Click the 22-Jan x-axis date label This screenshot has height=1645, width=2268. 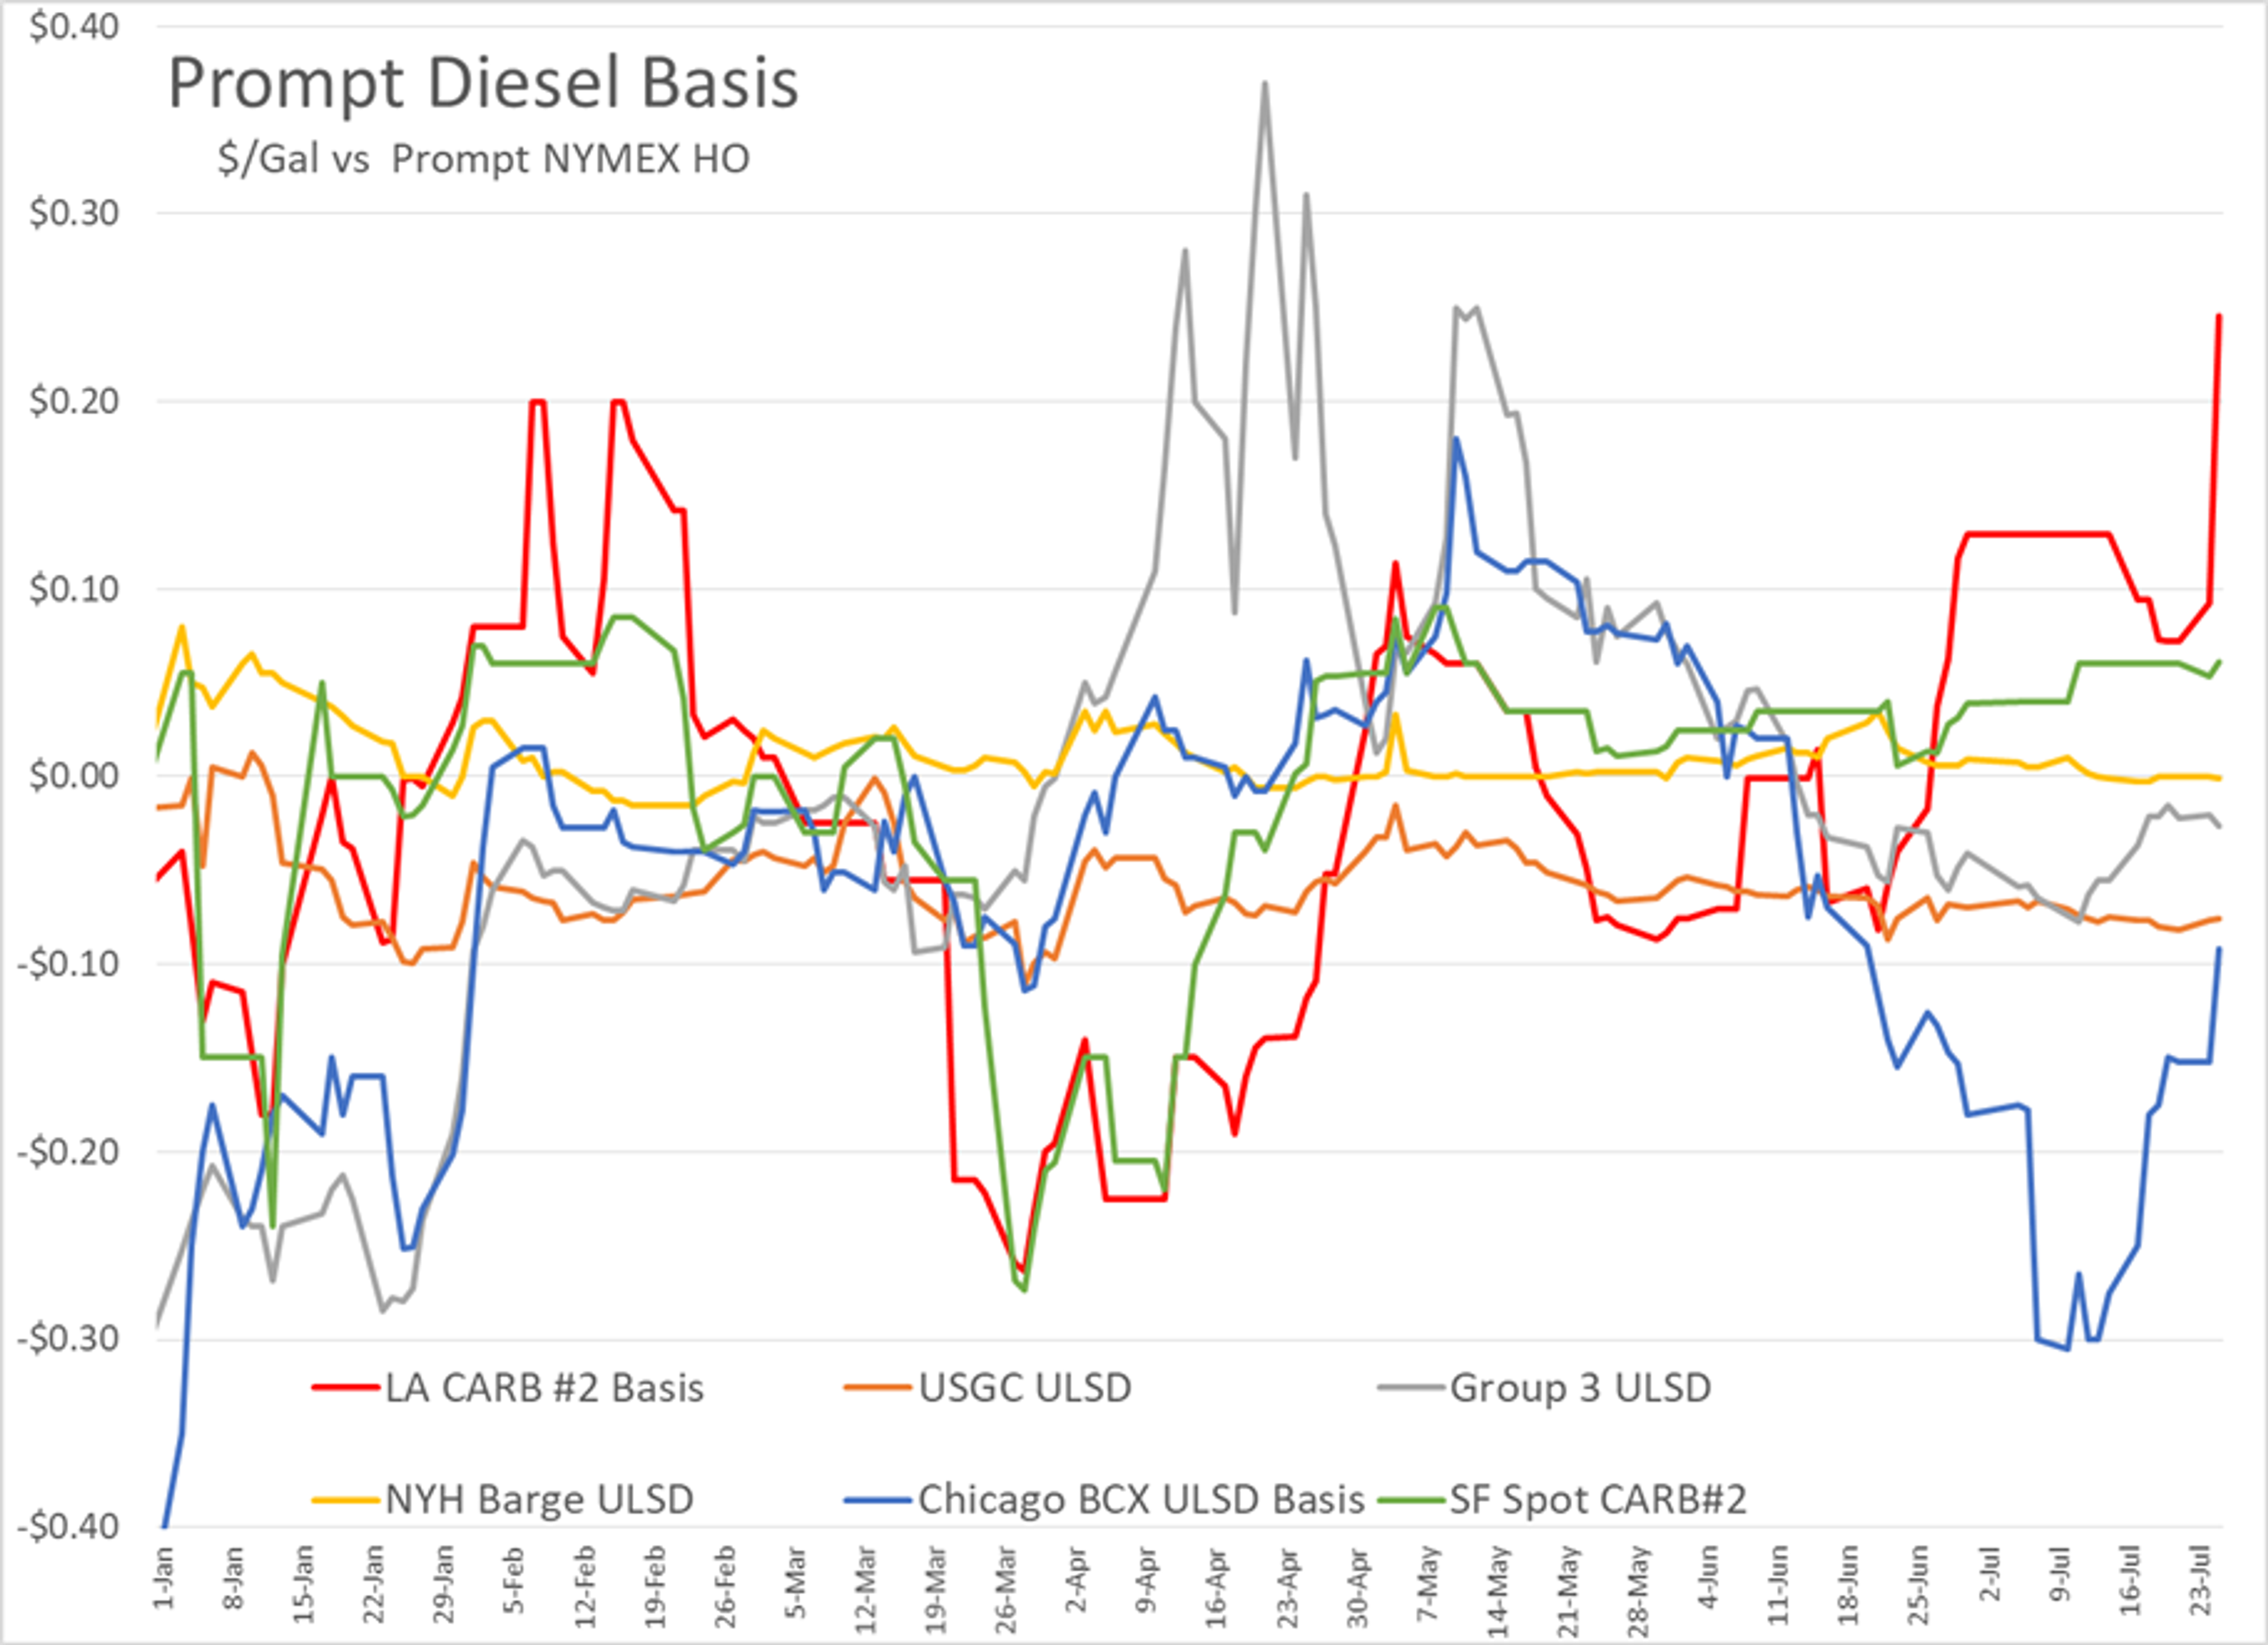tap(374, 1584)
